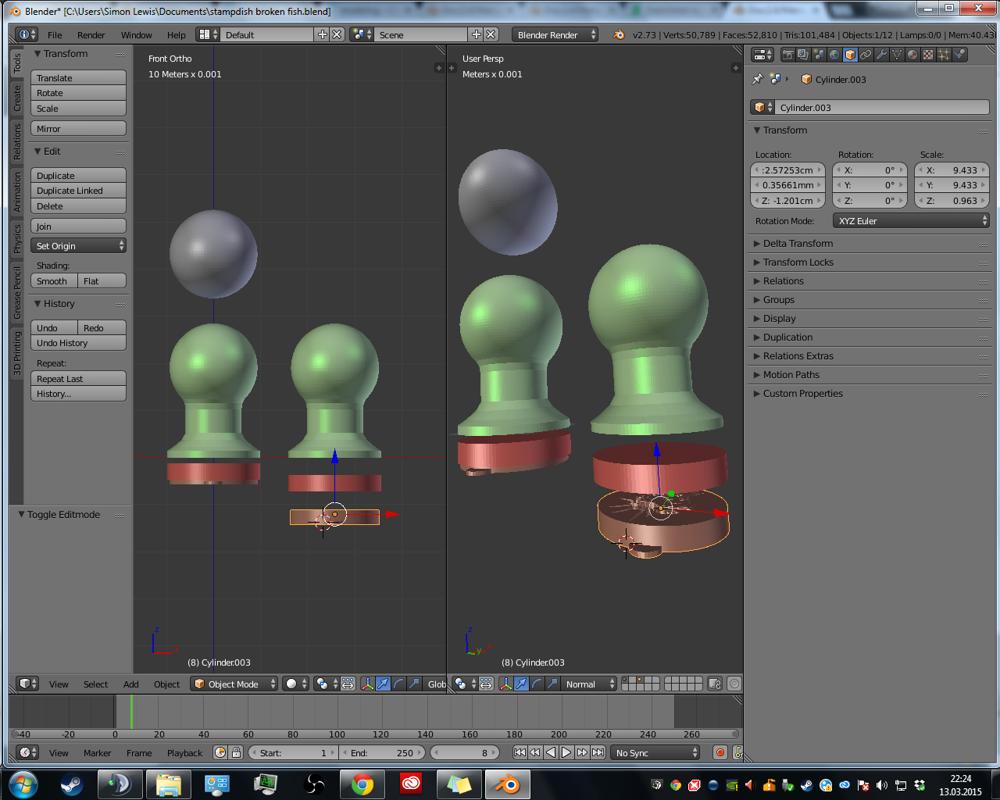Click the Rotate manipulator arc icon in left viewport
1000x800 pixels.
coord(398,684)
